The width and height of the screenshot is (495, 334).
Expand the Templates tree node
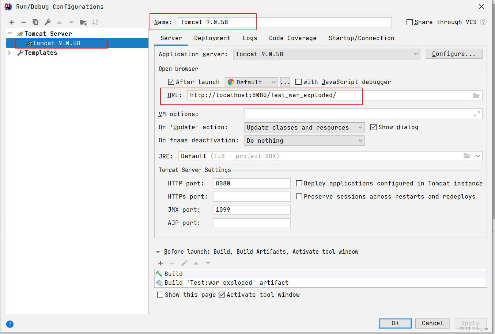[10, 53]
